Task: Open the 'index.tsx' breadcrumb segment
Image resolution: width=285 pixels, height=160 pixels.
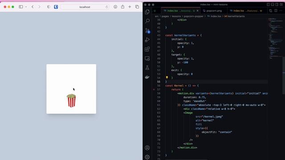Action: [214, 16]
